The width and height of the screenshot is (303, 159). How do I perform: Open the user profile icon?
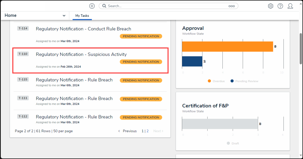point(290,6)
